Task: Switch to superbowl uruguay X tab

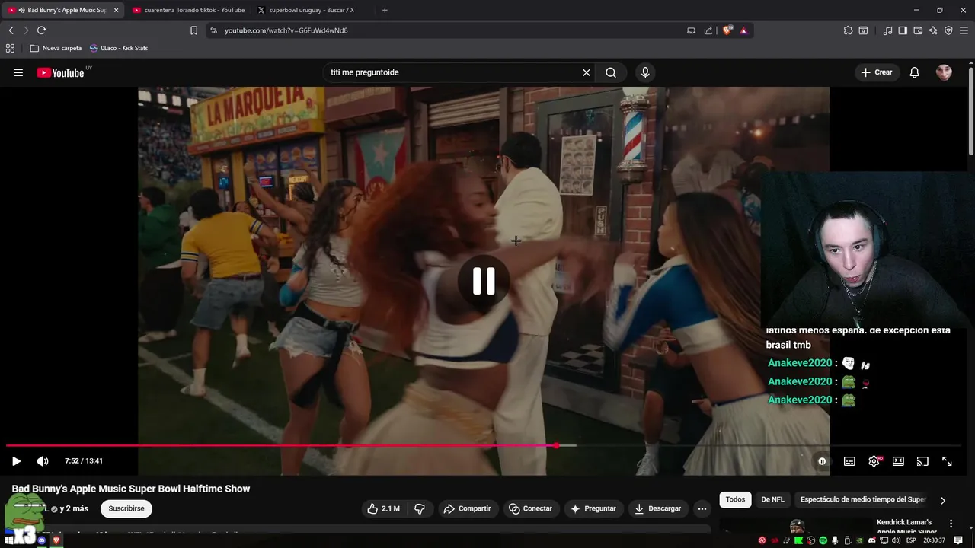Action: pos(312,10)
